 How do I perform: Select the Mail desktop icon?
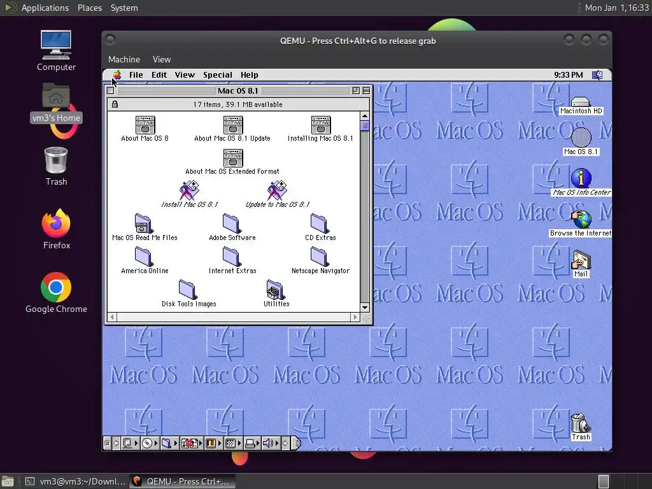[x=581, y=264]
